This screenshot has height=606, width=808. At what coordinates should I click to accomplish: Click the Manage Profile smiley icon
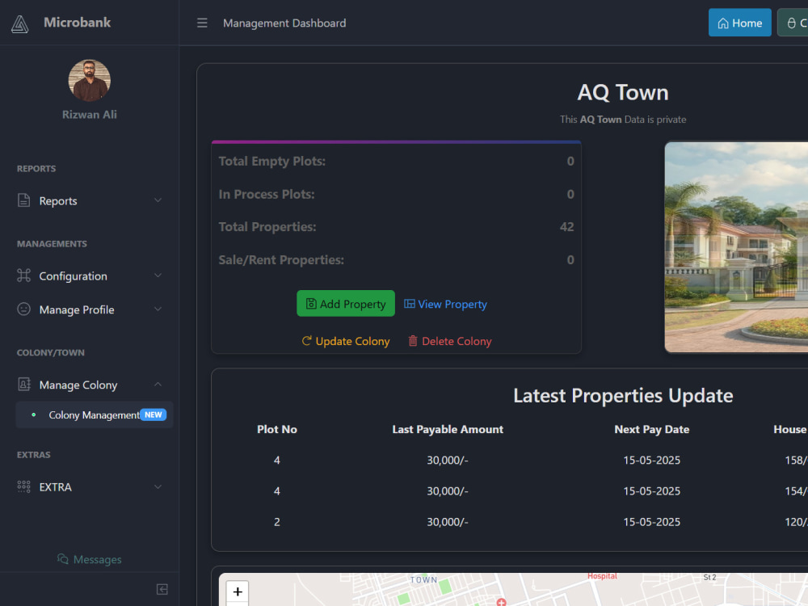(x=23, y=309)
